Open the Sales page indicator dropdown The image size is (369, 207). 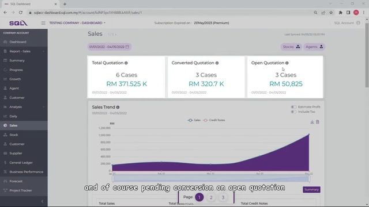point(112,34)
